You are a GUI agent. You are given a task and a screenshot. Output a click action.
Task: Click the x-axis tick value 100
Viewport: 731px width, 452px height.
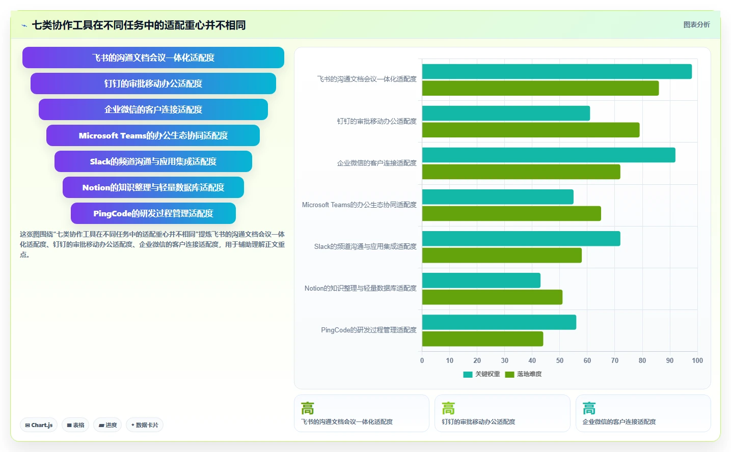(697, 360)
